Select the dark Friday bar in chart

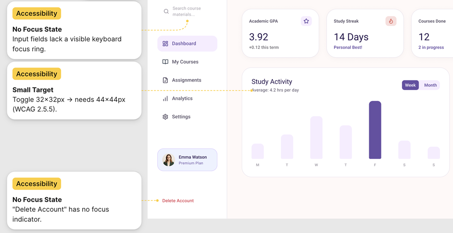pyautogui.click(x=375, y=130)
